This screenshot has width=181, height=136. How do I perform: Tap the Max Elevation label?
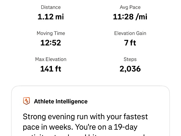51,59
